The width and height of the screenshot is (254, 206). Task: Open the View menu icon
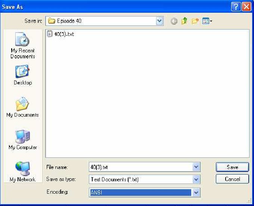[207, 21]
